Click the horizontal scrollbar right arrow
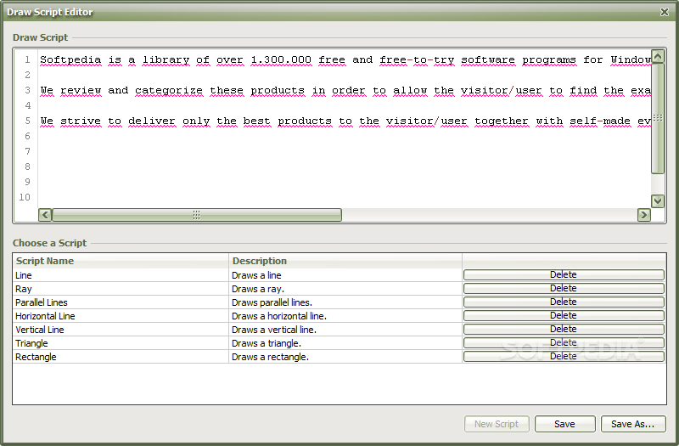This screenshot has height=446, width=679. 643,215
